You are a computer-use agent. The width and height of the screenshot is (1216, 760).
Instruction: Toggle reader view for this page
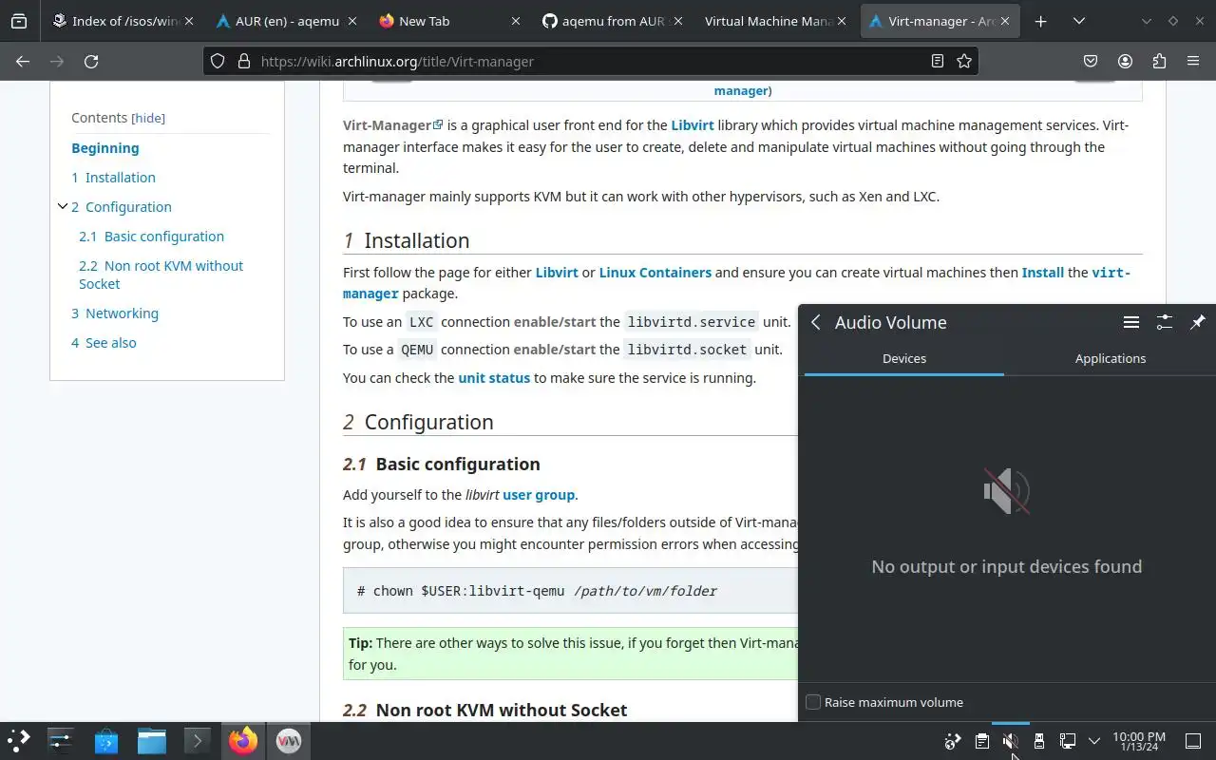pyautogui.click(x=938, y=61)
